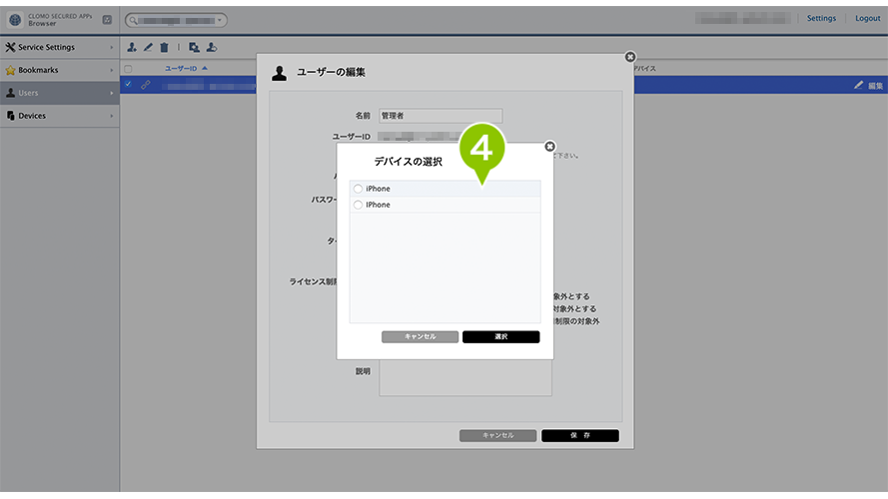This screenshot has width=888, height=499.
Task: Select the second IPhone radio button
Action: (x=358, y=205)
